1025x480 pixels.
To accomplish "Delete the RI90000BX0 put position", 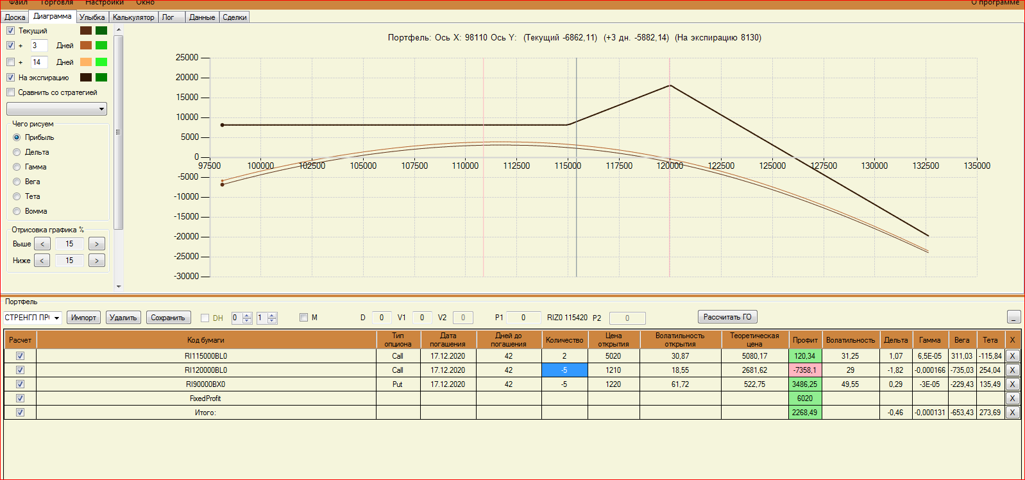I will (1012, 384).
